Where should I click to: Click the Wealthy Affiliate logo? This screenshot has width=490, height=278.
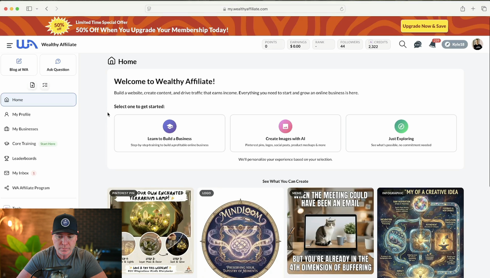pyautogui.click(x=27, y=45)
